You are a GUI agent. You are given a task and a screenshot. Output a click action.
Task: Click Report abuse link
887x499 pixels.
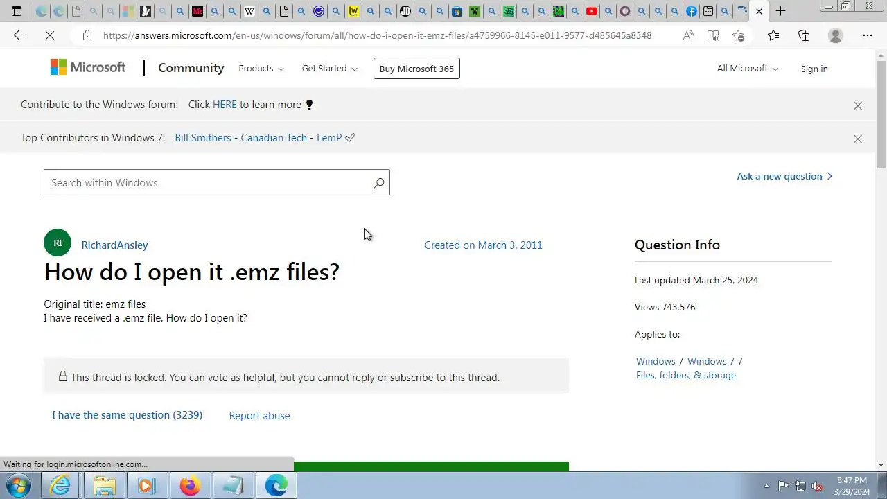[x=259, y=415]
